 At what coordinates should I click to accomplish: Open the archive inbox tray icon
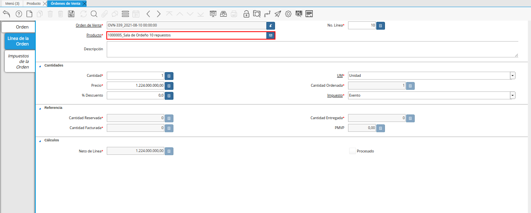click(223, 14)
